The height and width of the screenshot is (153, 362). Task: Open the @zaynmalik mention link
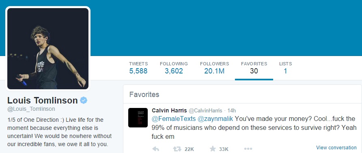(215, 119)
